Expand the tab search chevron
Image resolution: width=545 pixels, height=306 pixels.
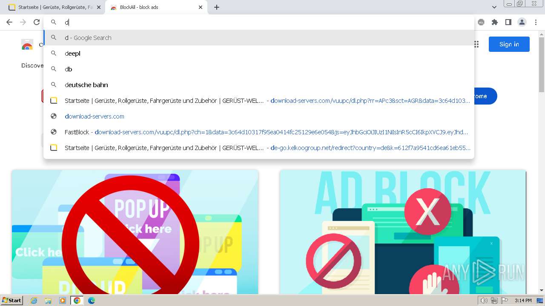[494, 7]
